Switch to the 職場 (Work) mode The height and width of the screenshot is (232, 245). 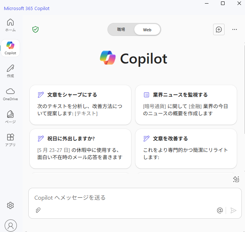pos(121,29)
